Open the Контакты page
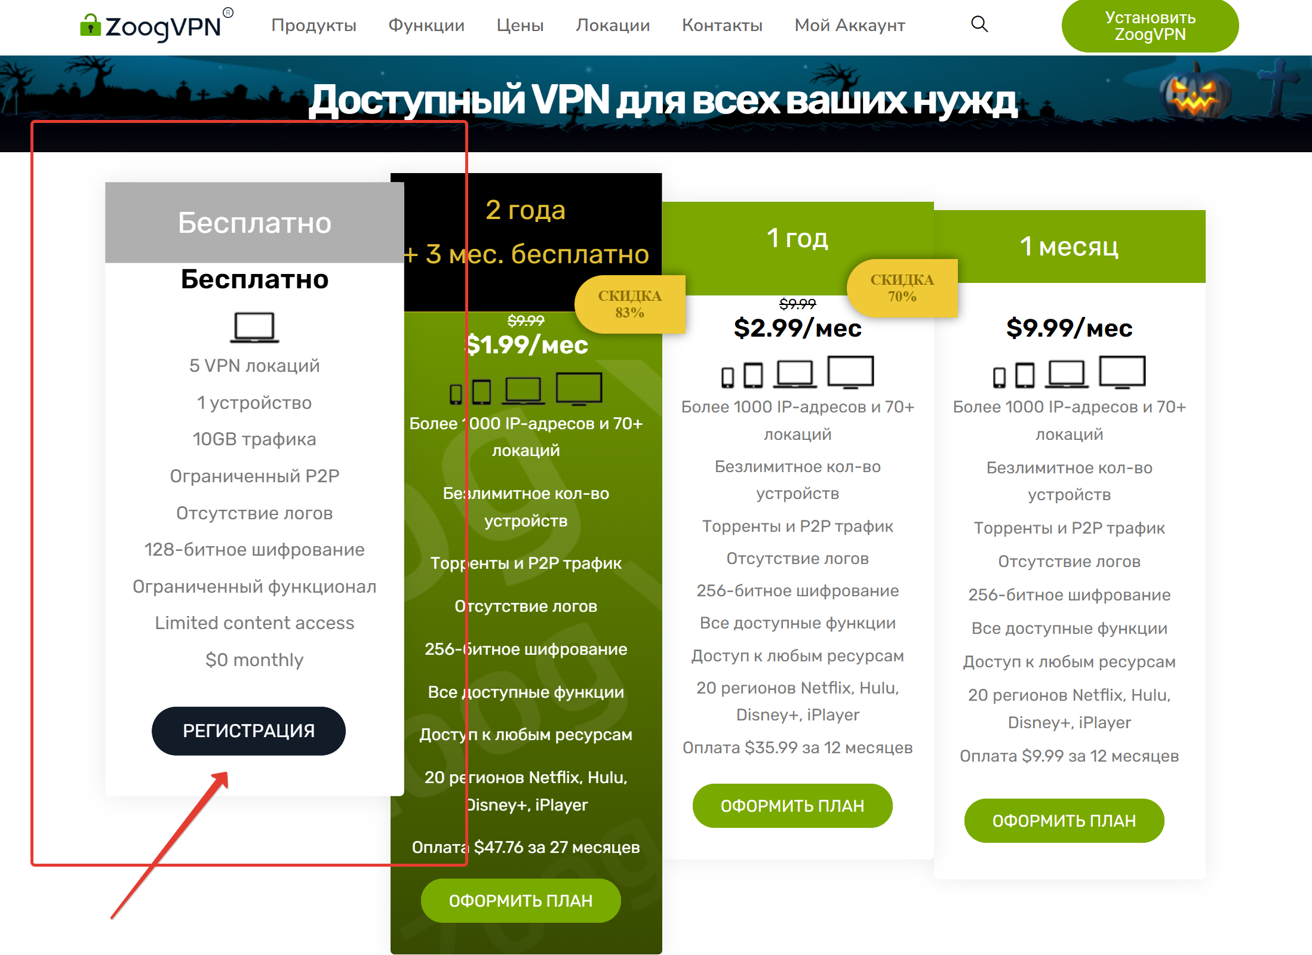 (x=722, y=25)
